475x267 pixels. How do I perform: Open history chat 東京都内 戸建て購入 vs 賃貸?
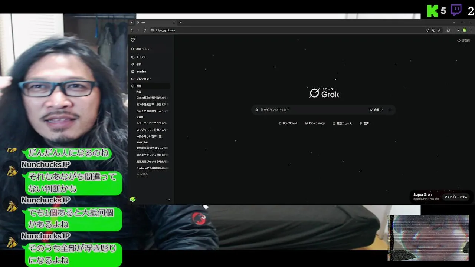pyautogui.click(x=152, y=148)
